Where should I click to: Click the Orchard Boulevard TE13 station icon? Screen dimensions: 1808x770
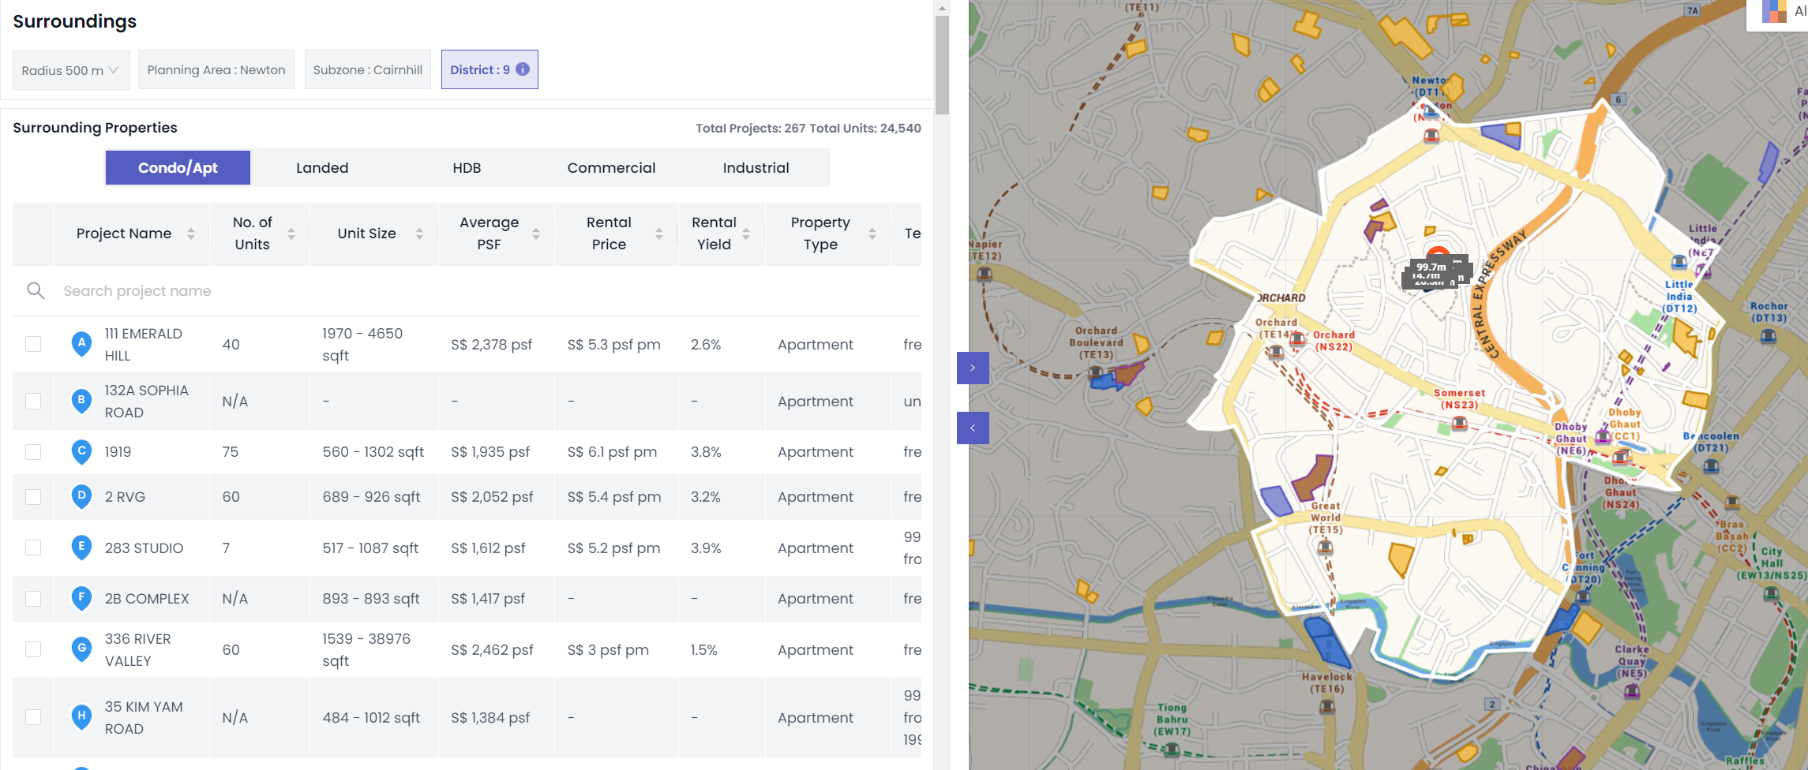pos(1097,372)
